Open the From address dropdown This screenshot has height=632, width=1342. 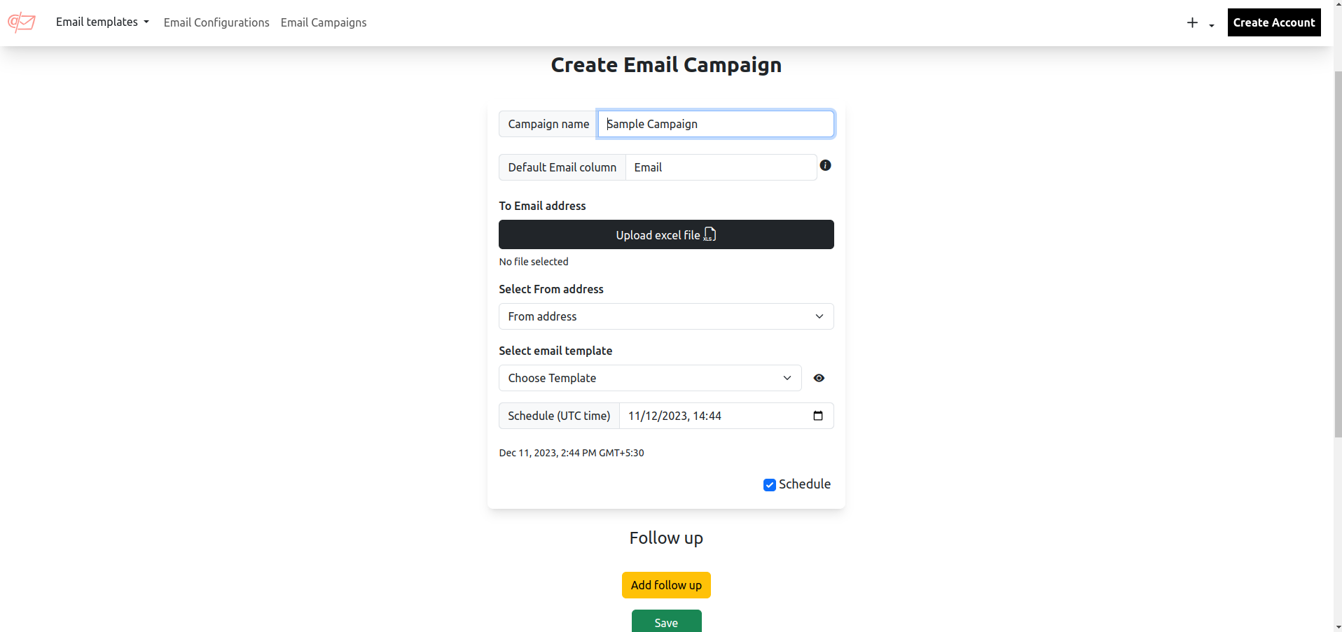point(665,316)
